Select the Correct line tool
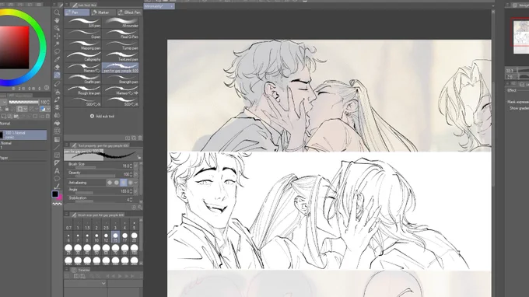This screenshot has width=529, height=297. coord(57,186)
